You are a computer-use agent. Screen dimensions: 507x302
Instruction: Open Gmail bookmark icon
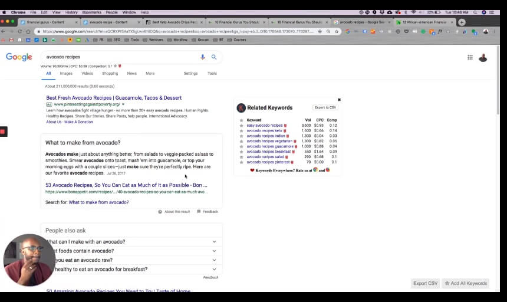pos(11,40)
